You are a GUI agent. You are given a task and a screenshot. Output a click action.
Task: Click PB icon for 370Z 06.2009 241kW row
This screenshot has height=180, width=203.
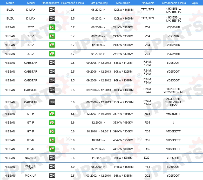pos(52,27)
